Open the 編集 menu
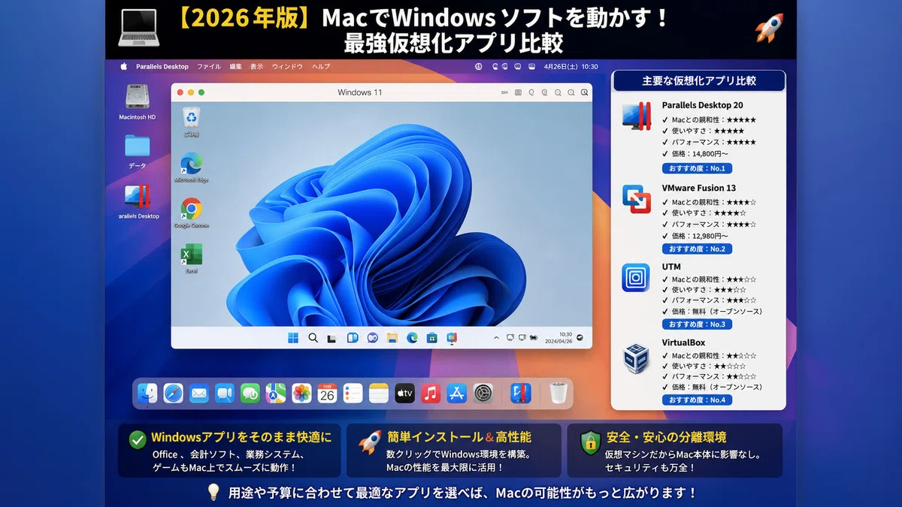The height and width of the screenshot is (507, 902). click(x=236, y=66)
